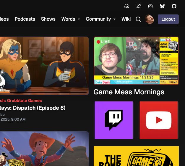This screenshot has width=185, height=166.
Task: Click the Game Mess Mornings heading
Action: (x=129, y=92)
